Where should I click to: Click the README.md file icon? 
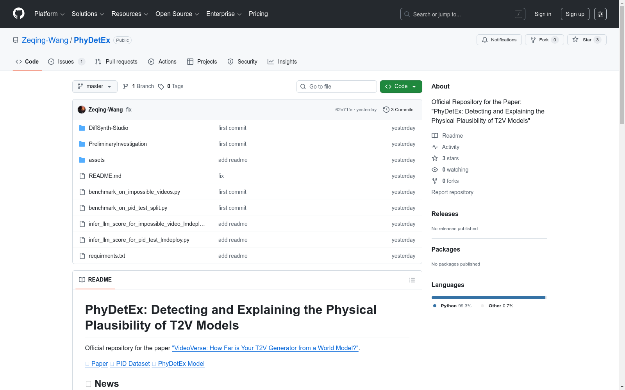[82, 176]
